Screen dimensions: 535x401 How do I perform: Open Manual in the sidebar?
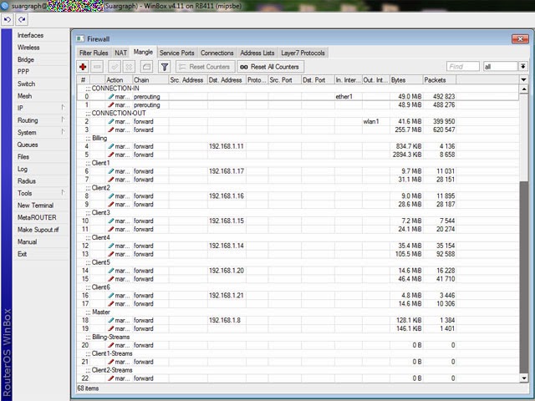[x=41, y=241]
